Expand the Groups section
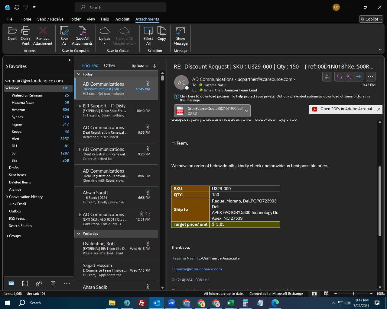 pos(7,236)
